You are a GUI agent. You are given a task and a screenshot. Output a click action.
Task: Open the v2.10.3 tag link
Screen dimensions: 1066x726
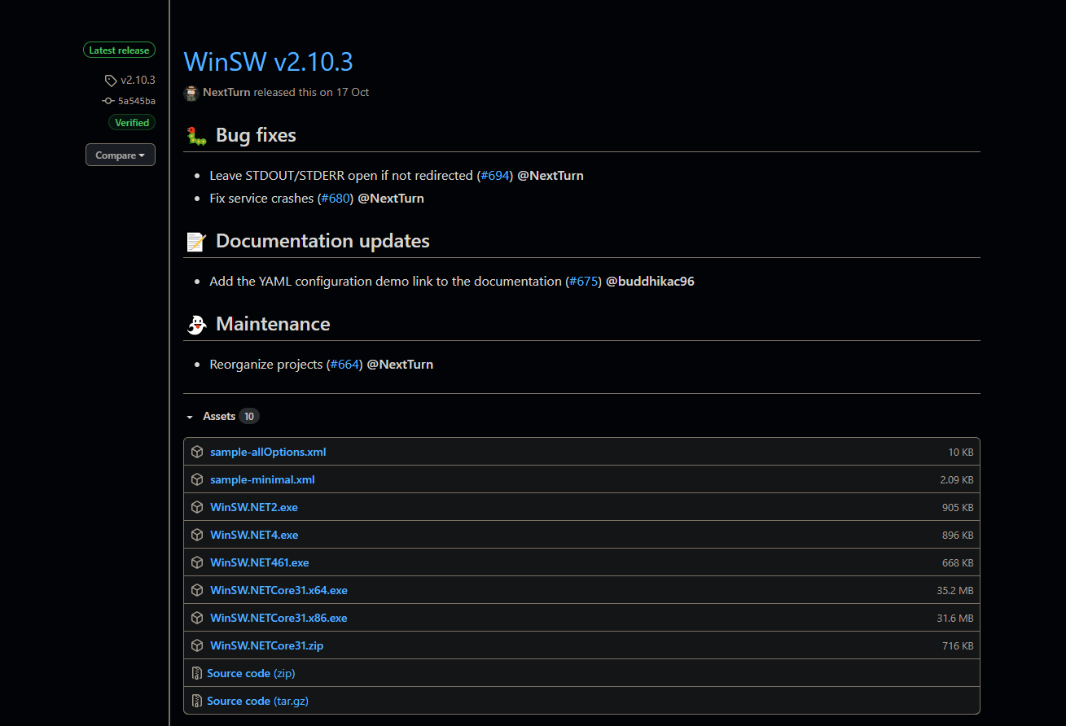pos(138,80)
